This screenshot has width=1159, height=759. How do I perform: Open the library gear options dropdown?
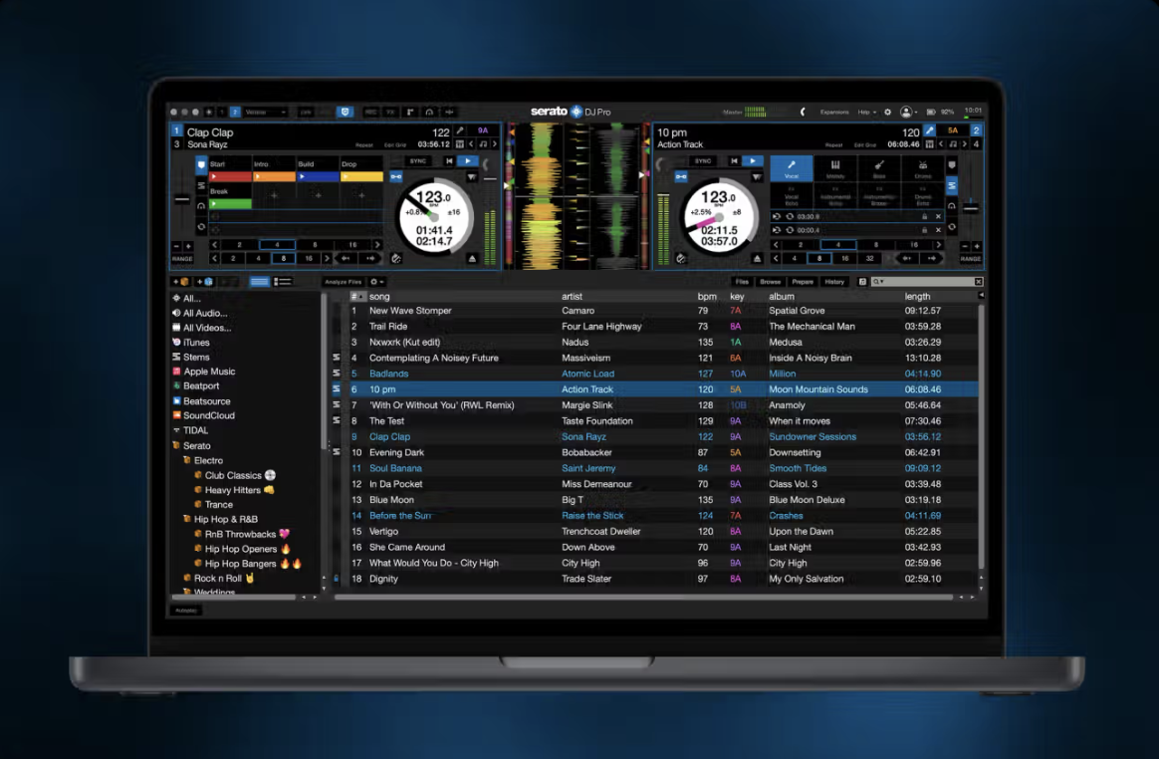[376, 282]
